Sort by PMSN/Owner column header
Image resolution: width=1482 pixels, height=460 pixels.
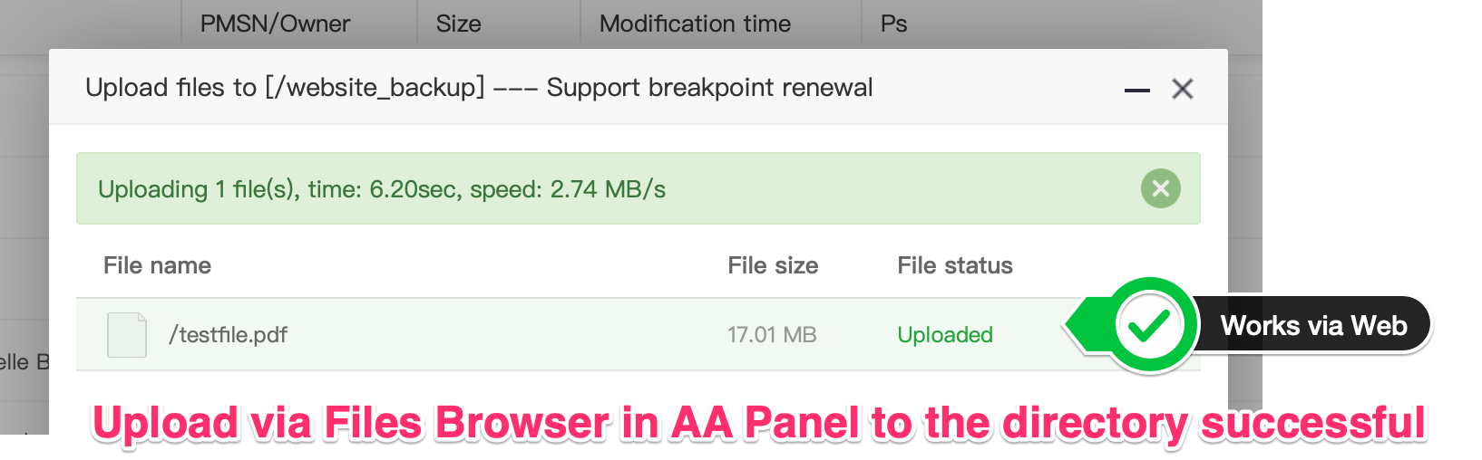(275, 24)
